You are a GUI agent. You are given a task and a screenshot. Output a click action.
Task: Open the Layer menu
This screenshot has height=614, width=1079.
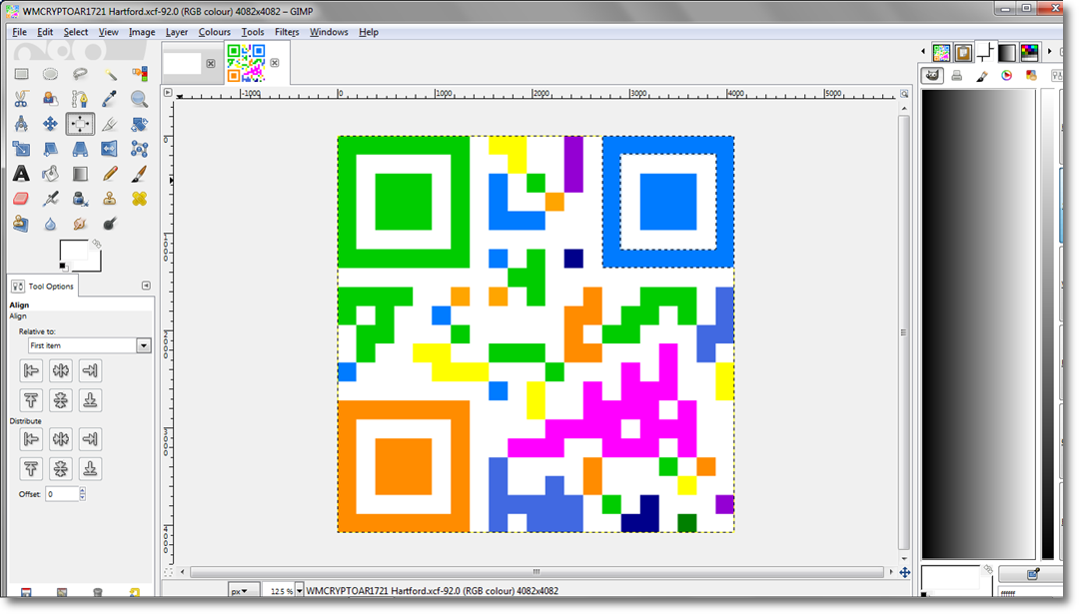tap(176, 32)
